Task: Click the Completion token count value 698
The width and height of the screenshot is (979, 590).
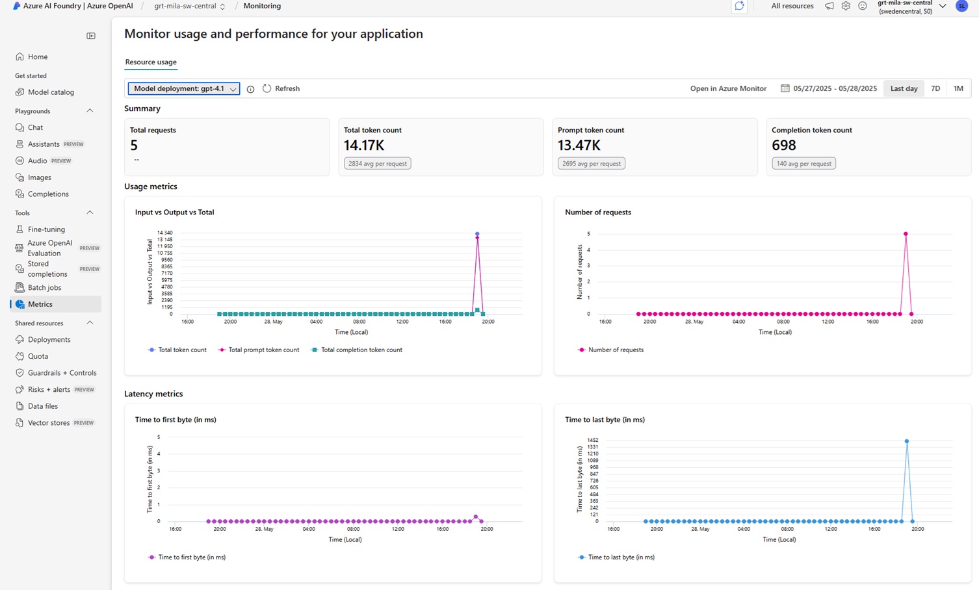Action: pos(784,146)
